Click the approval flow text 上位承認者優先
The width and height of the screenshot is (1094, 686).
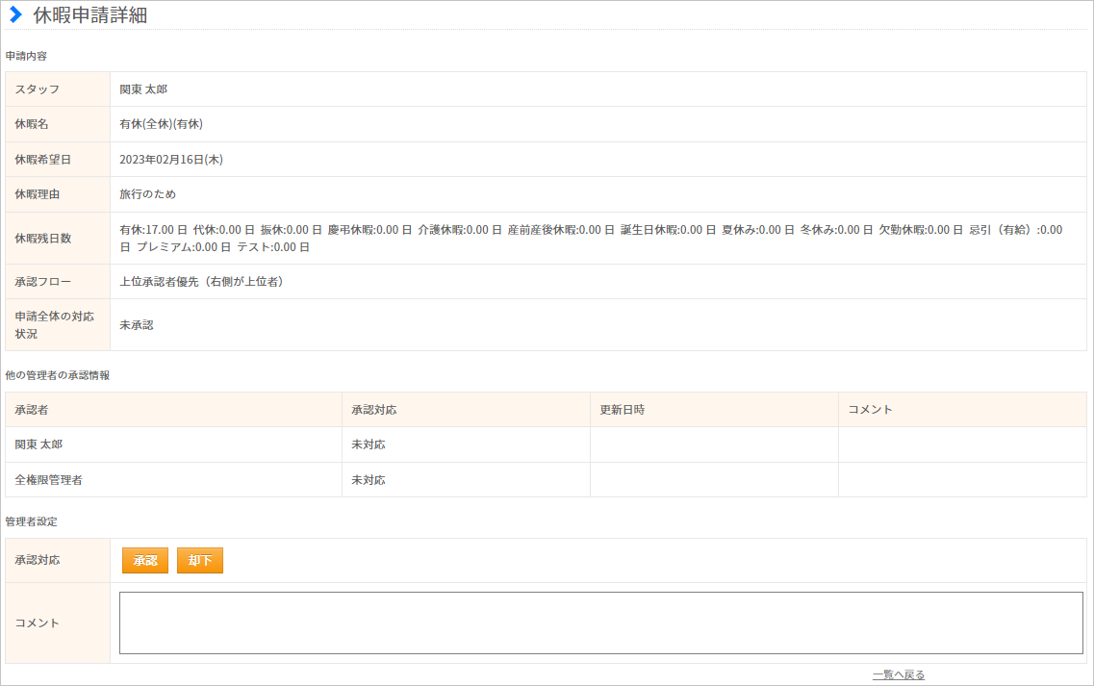(201, 282)
